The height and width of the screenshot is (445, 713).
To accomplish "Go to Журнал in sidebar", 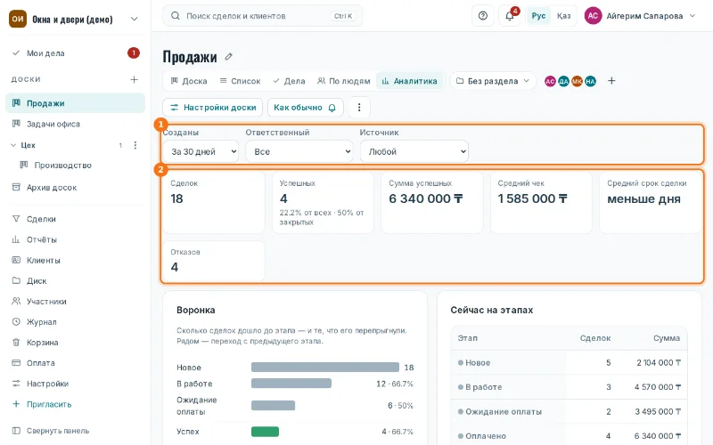I will point(75,322).
